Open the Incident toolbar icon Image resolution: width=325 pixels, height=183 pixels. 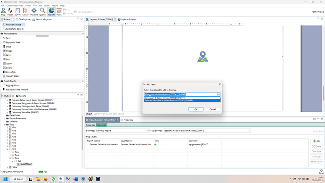(34, 12)
